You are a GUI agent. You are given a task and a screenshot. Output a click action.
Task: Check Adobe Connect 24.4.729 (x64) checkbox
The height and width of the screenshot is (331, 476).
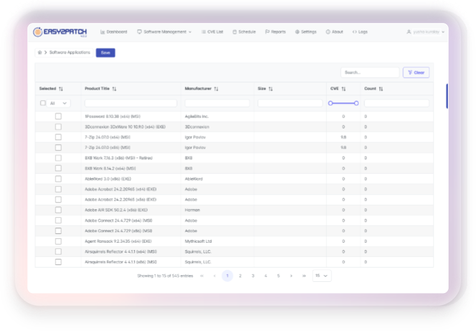59,220
